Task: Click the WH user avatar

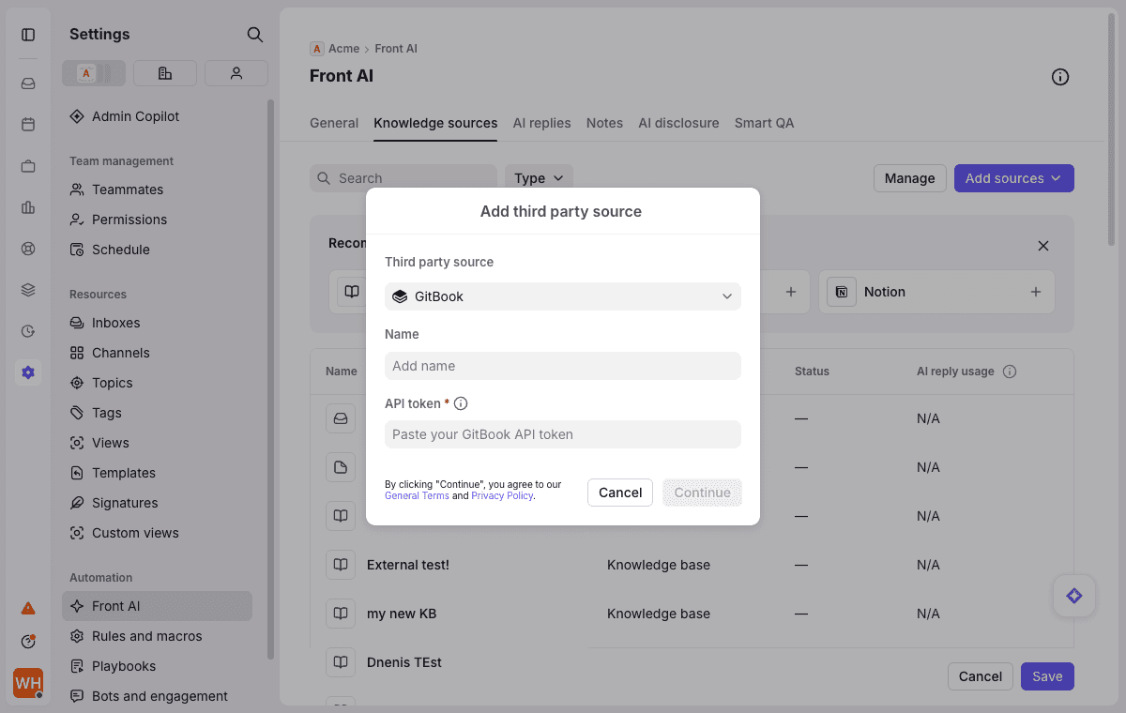Action: pyautogui.click(x=28, y=683)
